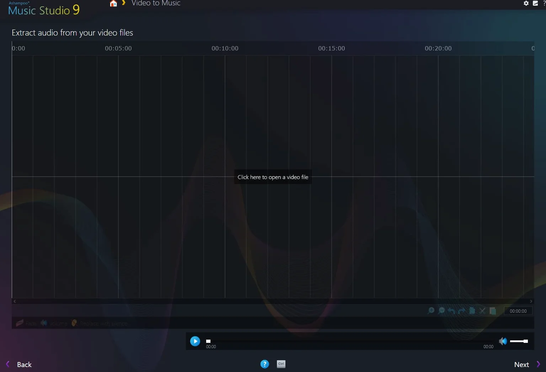Copy the selected audio region

[x=472, y=311]
